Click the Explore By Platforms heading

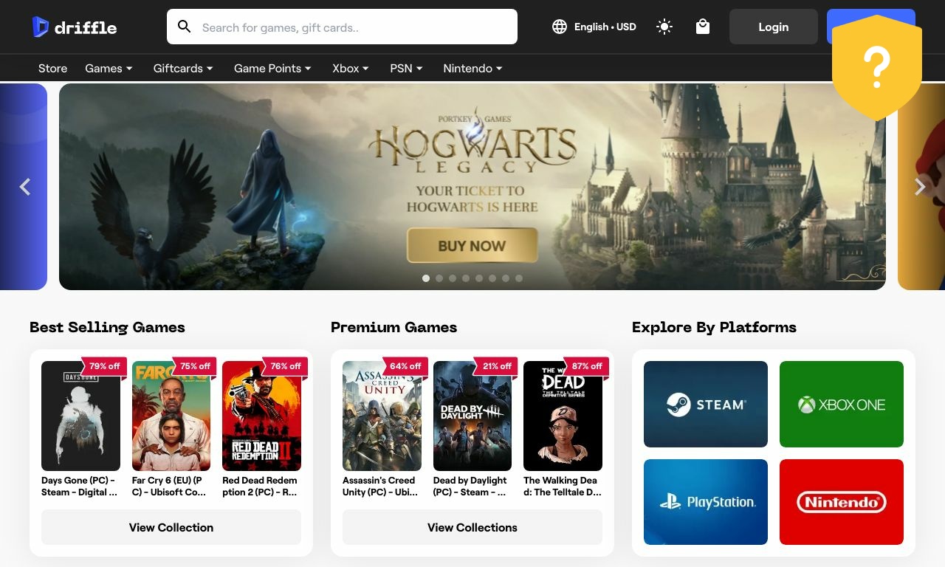[714, 327]
